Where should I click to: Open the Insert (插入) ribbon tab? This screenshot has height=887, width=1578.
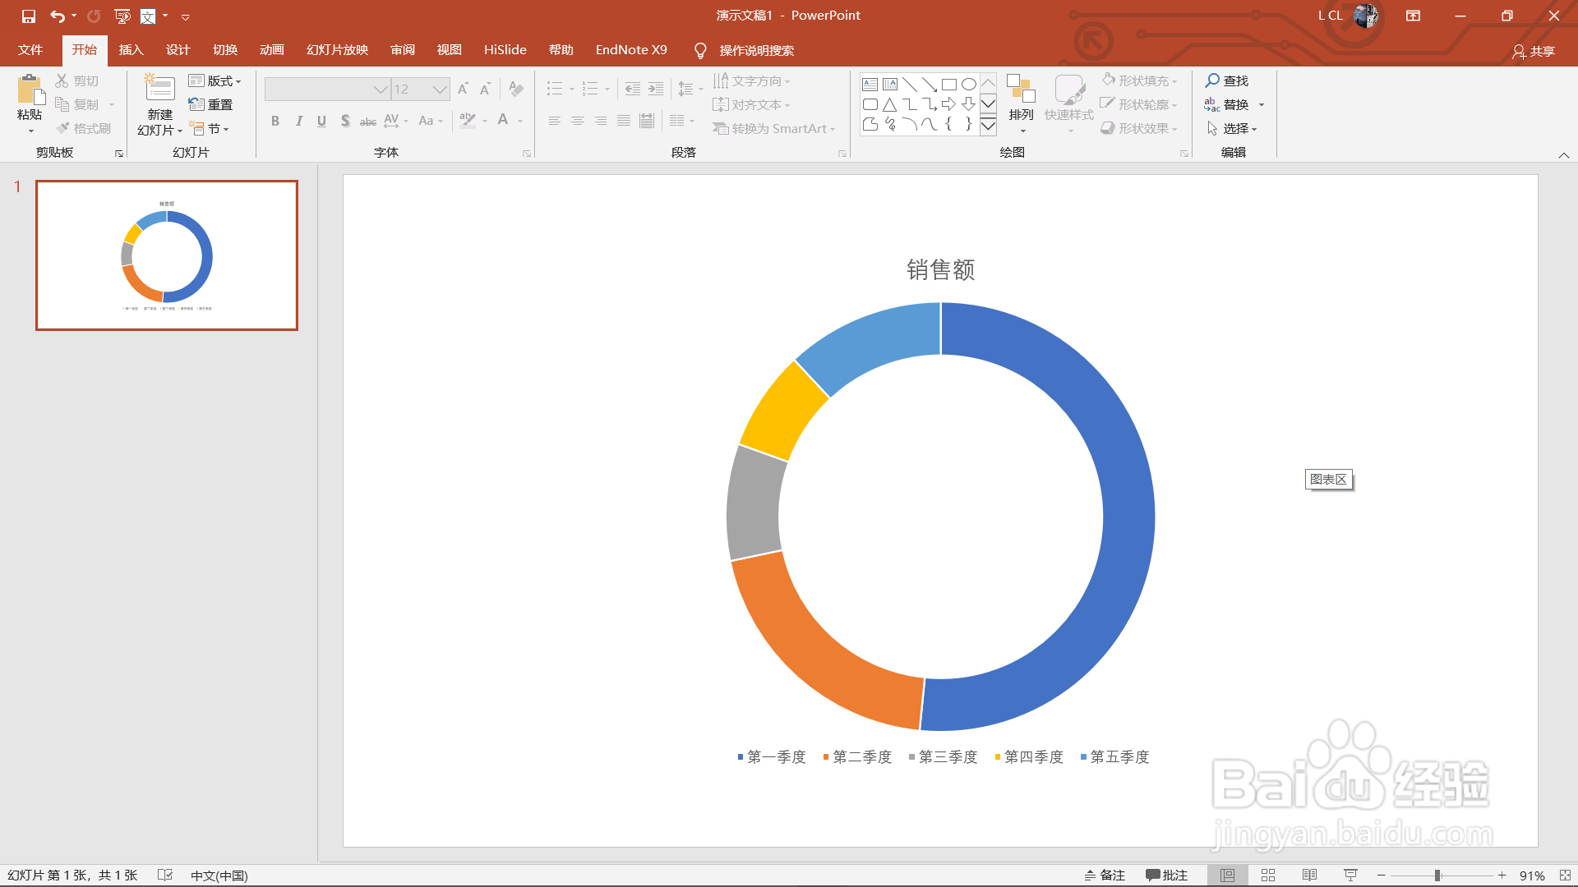131,50
